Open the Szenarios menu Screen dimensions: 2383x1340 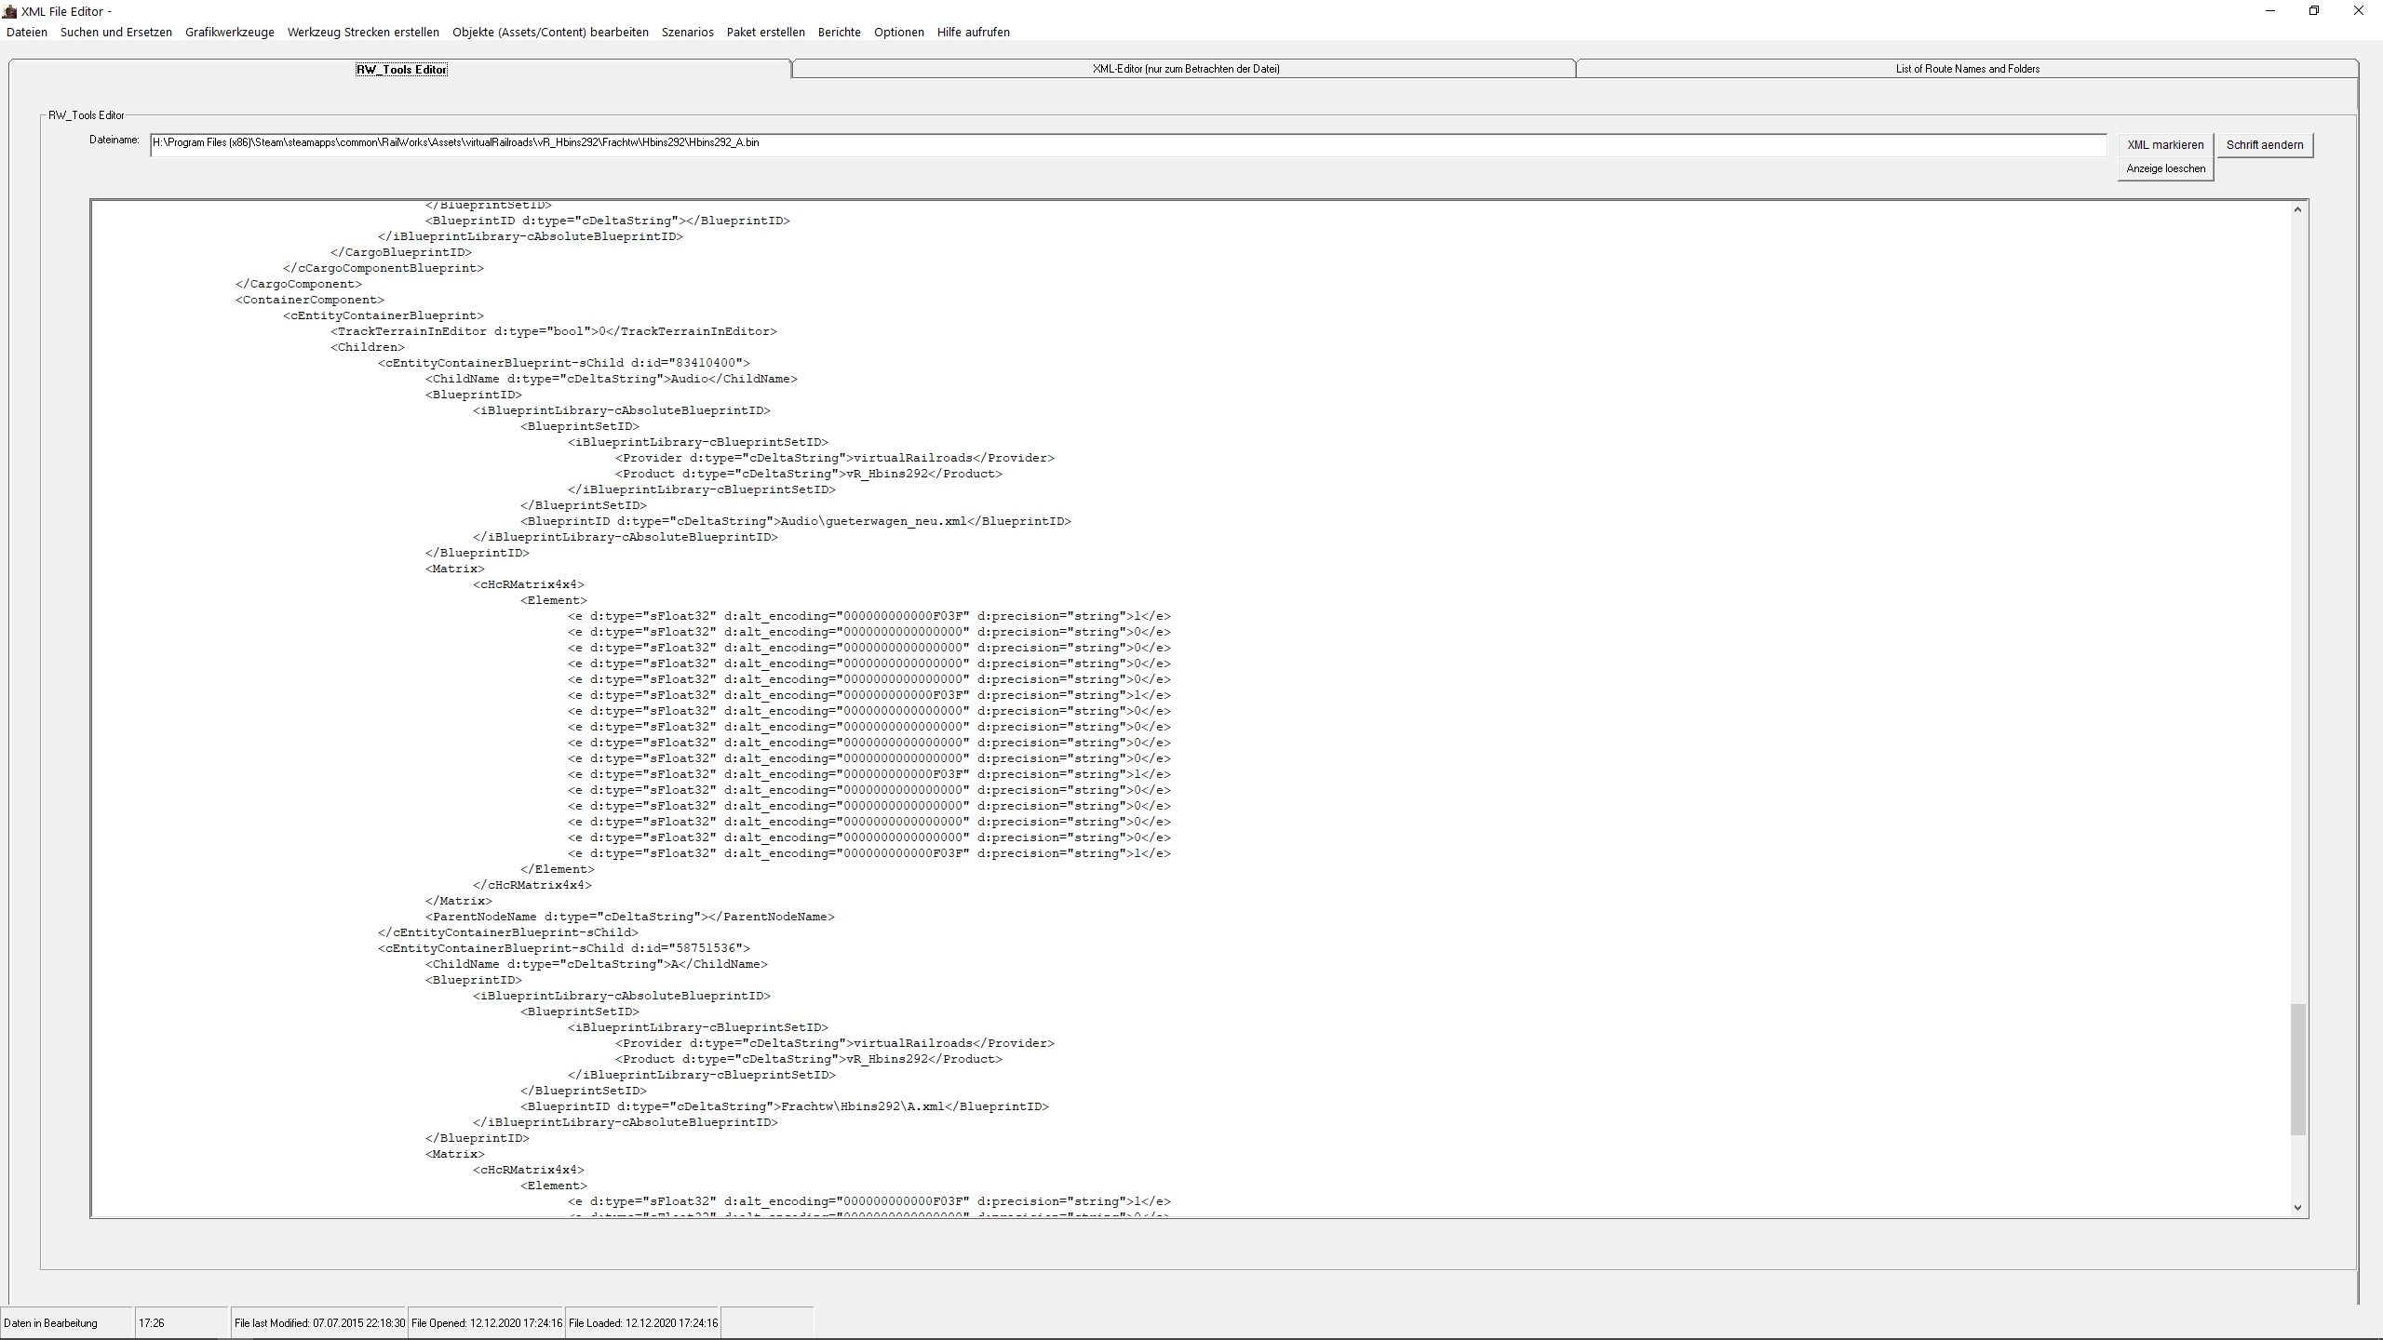coord(687,32)
